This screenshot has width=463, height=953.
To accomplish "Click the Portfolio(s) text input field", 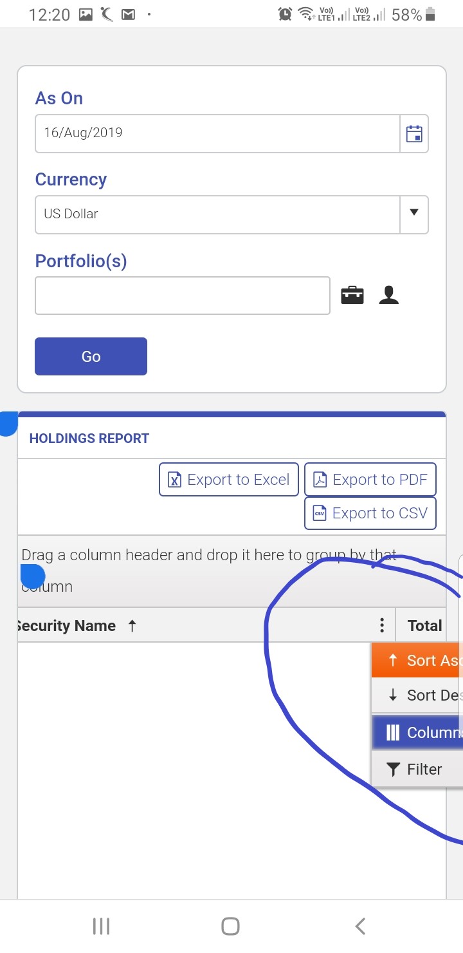I will (x=183, y=296).
